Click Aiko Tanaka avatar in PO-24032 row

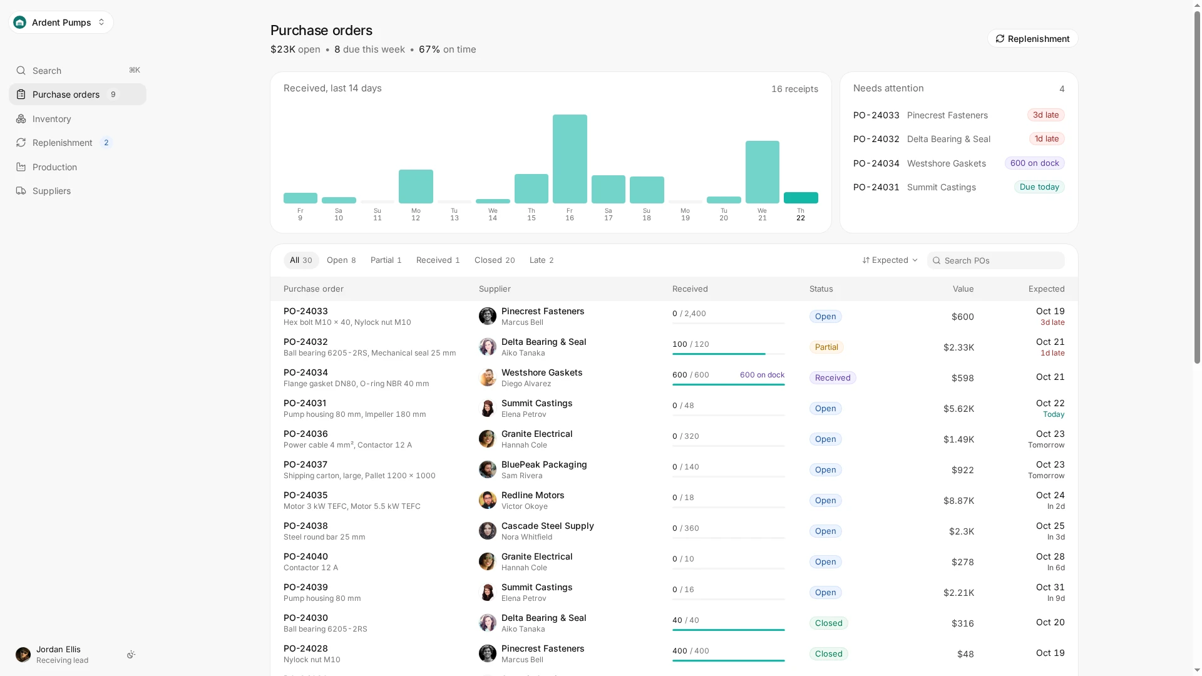[x=488, y=347]
